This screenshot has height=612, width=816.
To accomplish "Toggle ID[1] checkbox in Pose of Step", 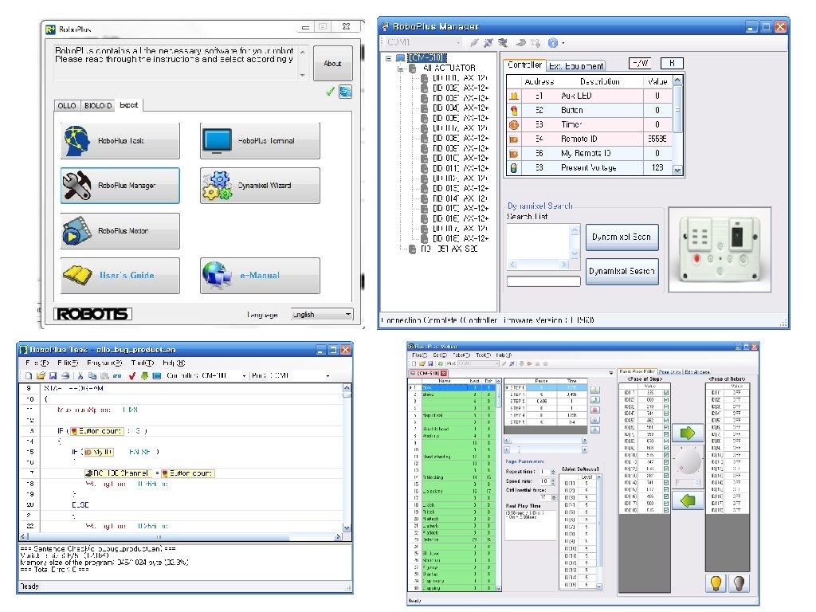I will pyautogui.click(x=666, y=393).
